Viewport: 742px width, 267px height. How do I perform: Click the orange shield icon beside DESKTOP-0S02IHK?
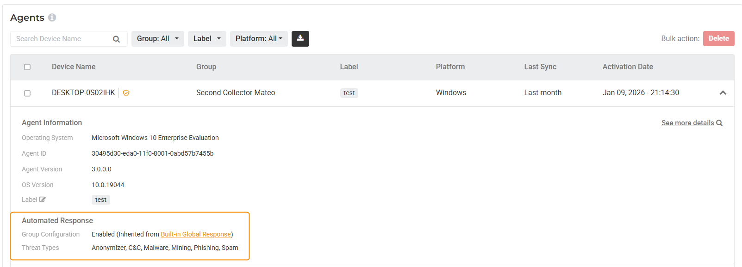[x=126, y=93]
